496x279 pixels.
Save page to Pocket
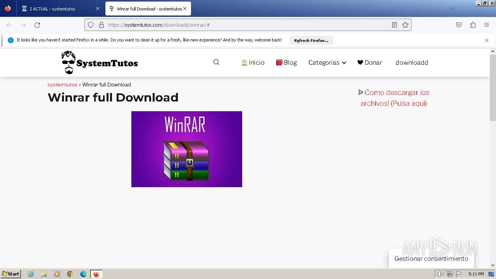coord(459,25)
